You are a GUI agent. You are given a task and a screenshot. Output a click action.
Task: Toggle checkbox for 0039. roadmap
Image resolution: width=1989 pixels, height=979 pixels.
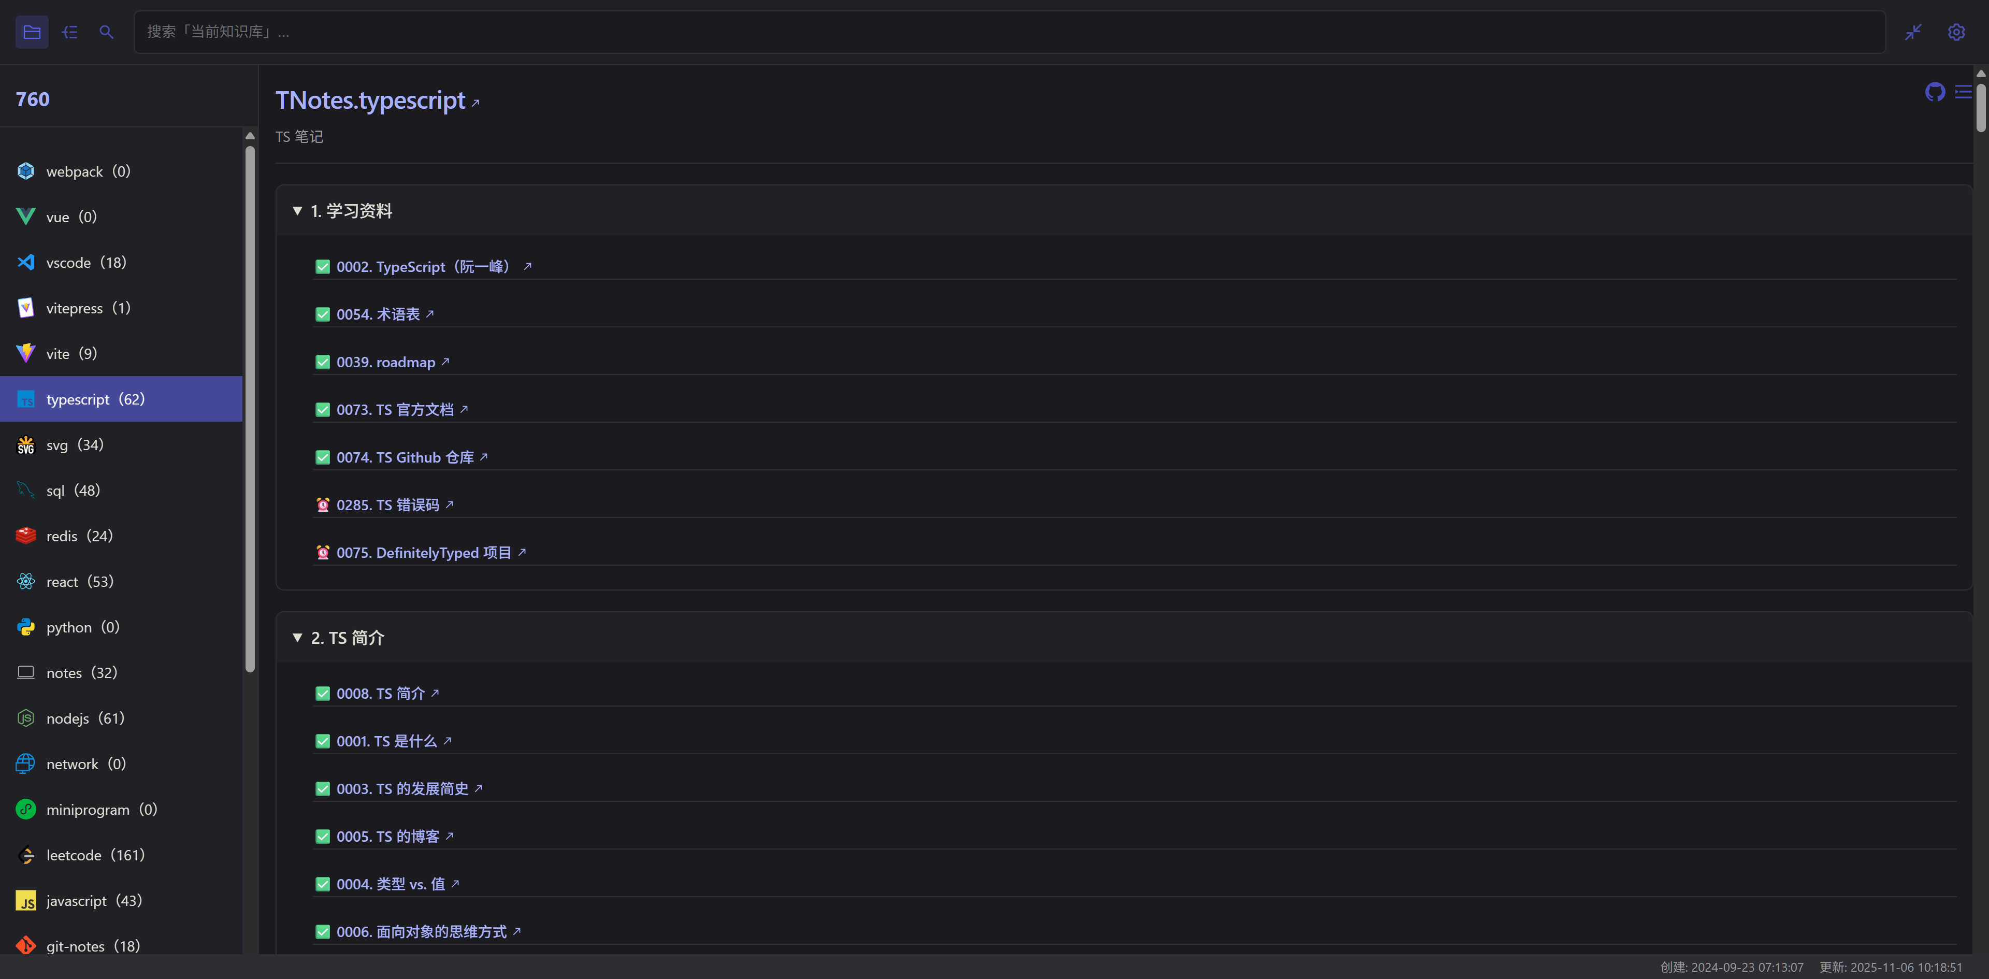click(323, 362)
